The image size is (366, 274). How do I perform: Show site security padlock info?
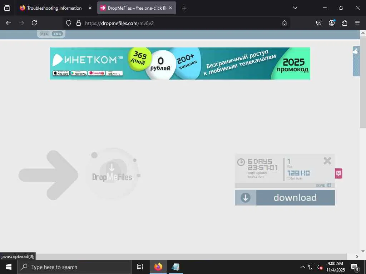(x=79, y=23)
